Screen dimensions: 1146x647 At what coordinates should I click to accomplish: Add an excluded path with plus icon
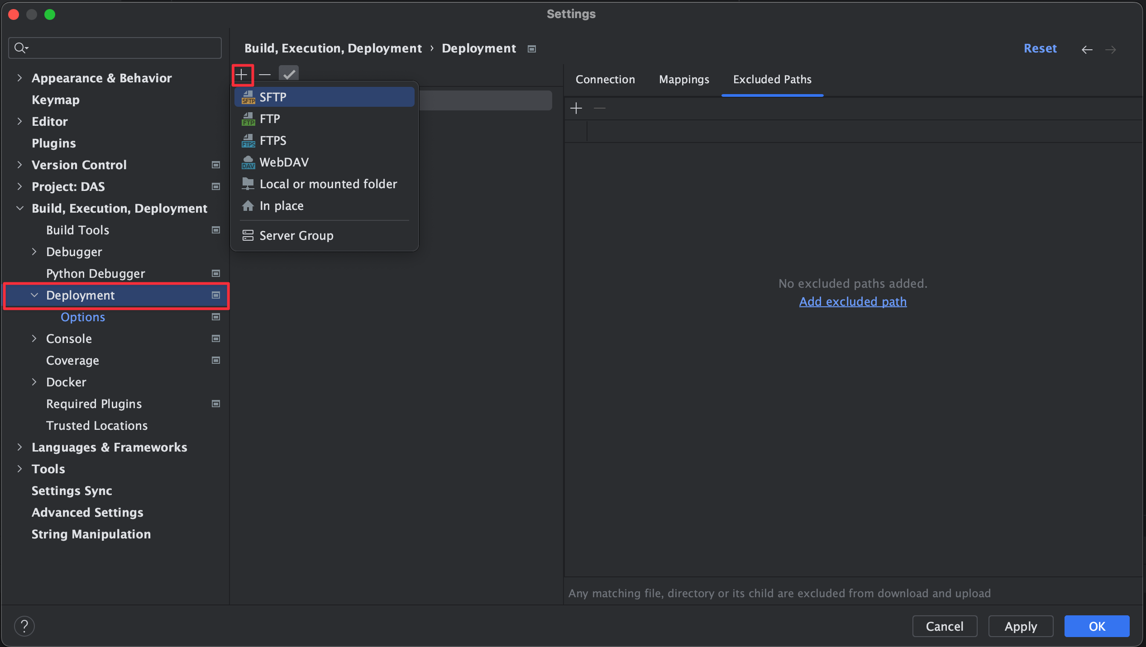coord(576,108)
